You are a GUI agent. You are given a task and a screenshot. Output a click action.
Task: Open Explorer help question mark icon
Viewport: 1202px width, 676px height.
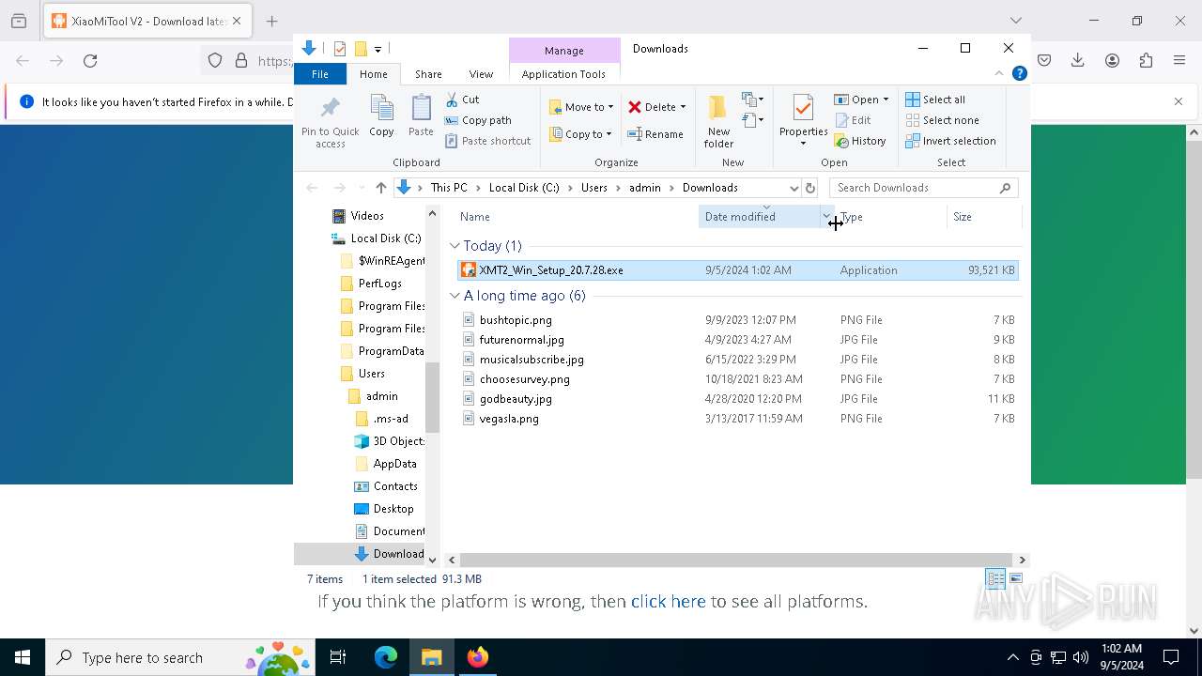[1019, 73]
